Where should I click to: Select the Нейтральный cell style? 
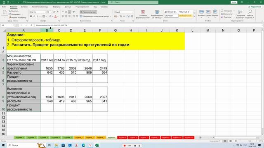coord(185,16)
